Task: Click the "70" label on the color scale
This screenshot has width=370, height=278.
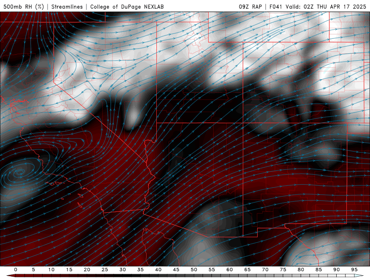Action: click(265, 270)
